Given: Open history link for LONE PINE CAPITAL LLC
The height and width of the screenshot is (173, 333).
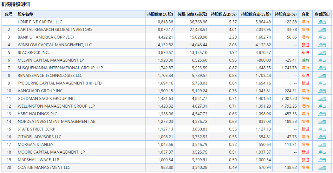Looking at the screenshot, I should click(322, 22).
